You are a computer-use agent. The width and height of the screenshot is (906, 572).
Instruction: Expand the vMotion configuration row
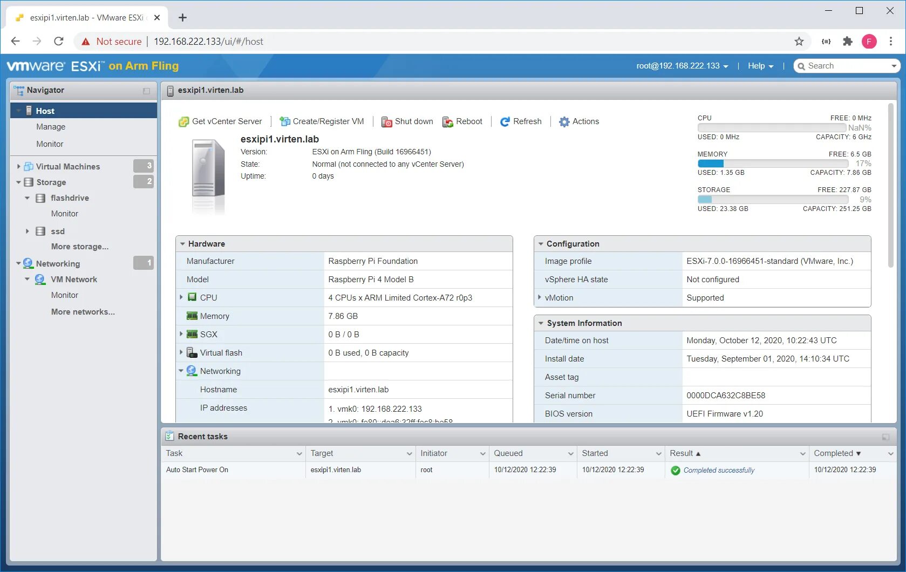point(540,297)
